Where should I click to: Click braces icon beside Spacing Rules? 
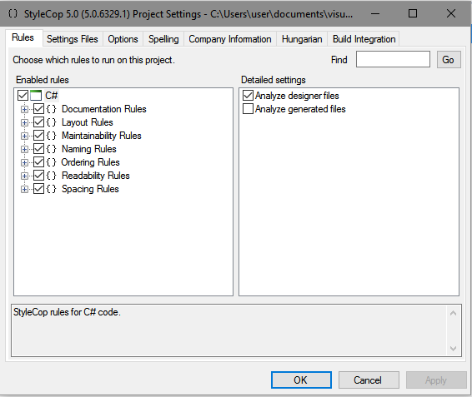(x=52, y=189)
